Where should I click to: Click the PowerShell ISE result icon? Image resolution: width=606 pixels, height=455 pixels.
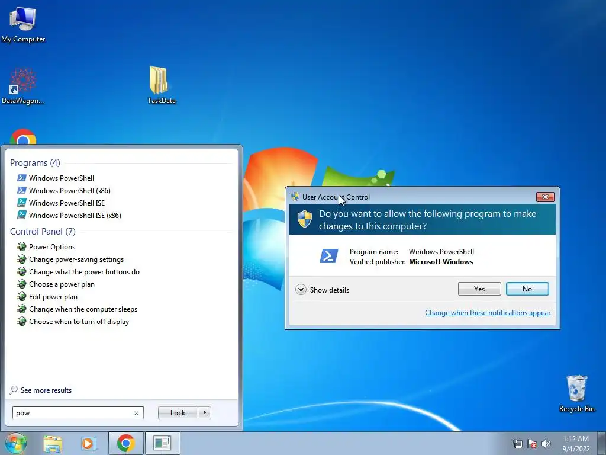click(x=22, y=203)
